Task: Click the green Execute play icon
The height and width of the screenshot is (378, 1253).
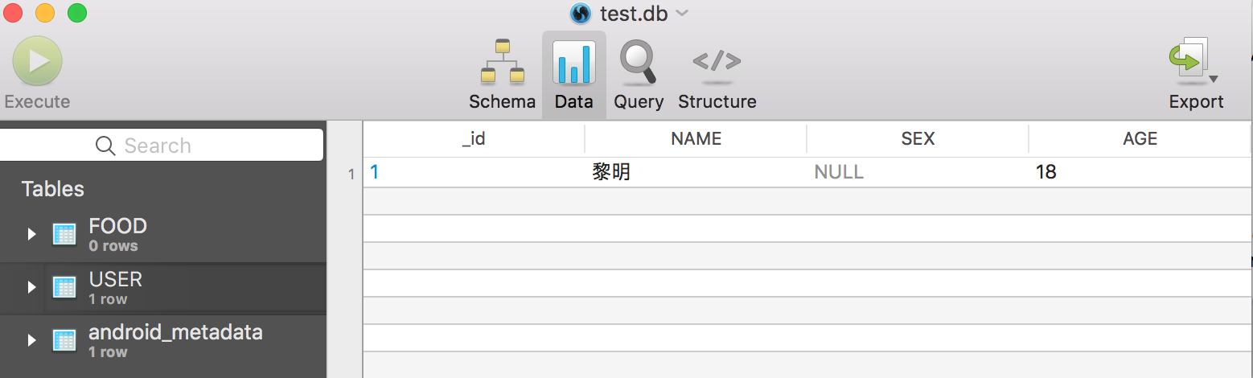Action: point(37,61)
